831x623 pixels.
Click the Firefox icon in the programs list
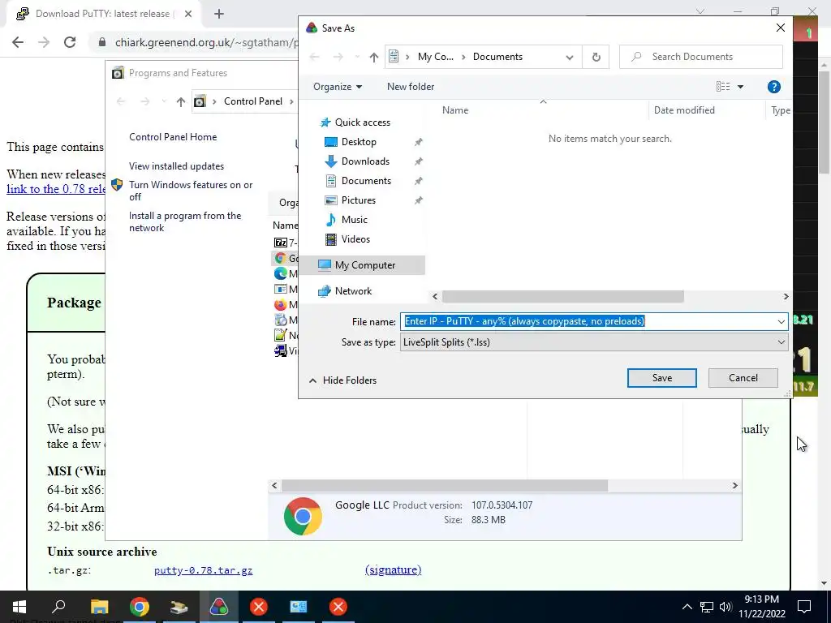[x=280, y=305]
